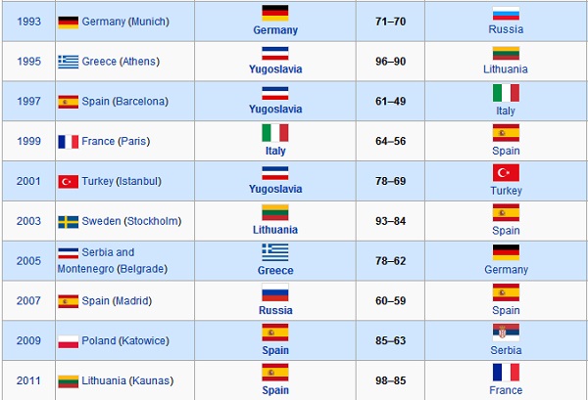This screenshot has width=588, height=400.
Task: Open the 1993 year link
Action: [x=29, y=22]
